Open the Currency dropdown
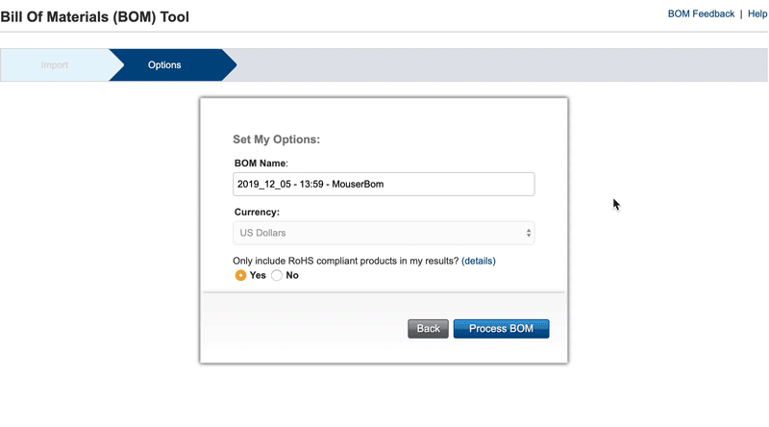This screenshot has height=427, width=769. (x=384, y=233)
